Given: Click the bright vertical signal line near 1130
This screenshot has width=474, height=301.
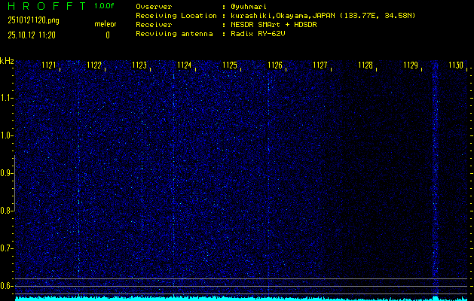Looking at the screenshot, I should tap(435, 173).
